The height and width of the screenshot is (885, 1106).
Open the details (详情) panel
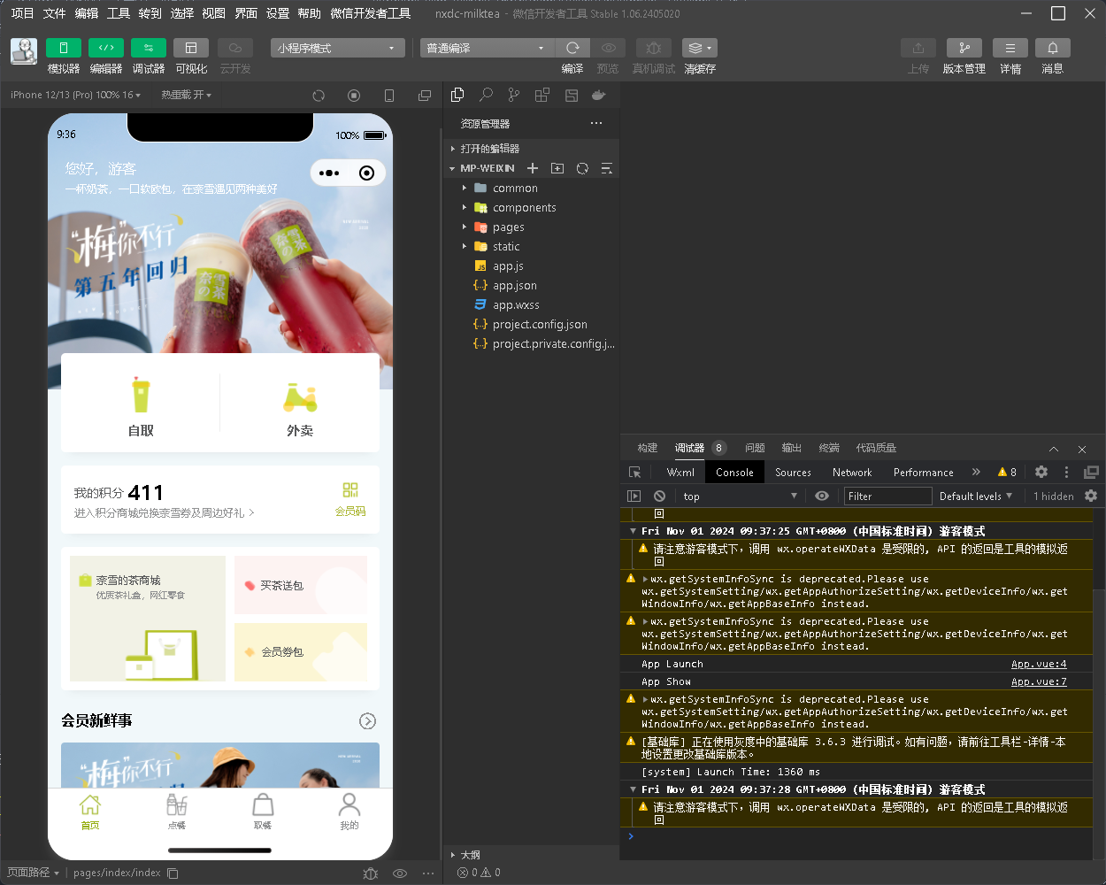[1010, 48]
